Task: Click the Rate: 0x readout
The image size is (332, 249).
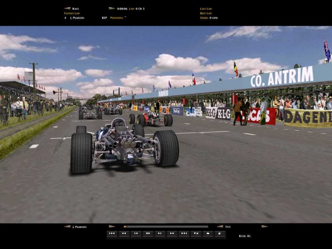Action: tap(244, 236)
